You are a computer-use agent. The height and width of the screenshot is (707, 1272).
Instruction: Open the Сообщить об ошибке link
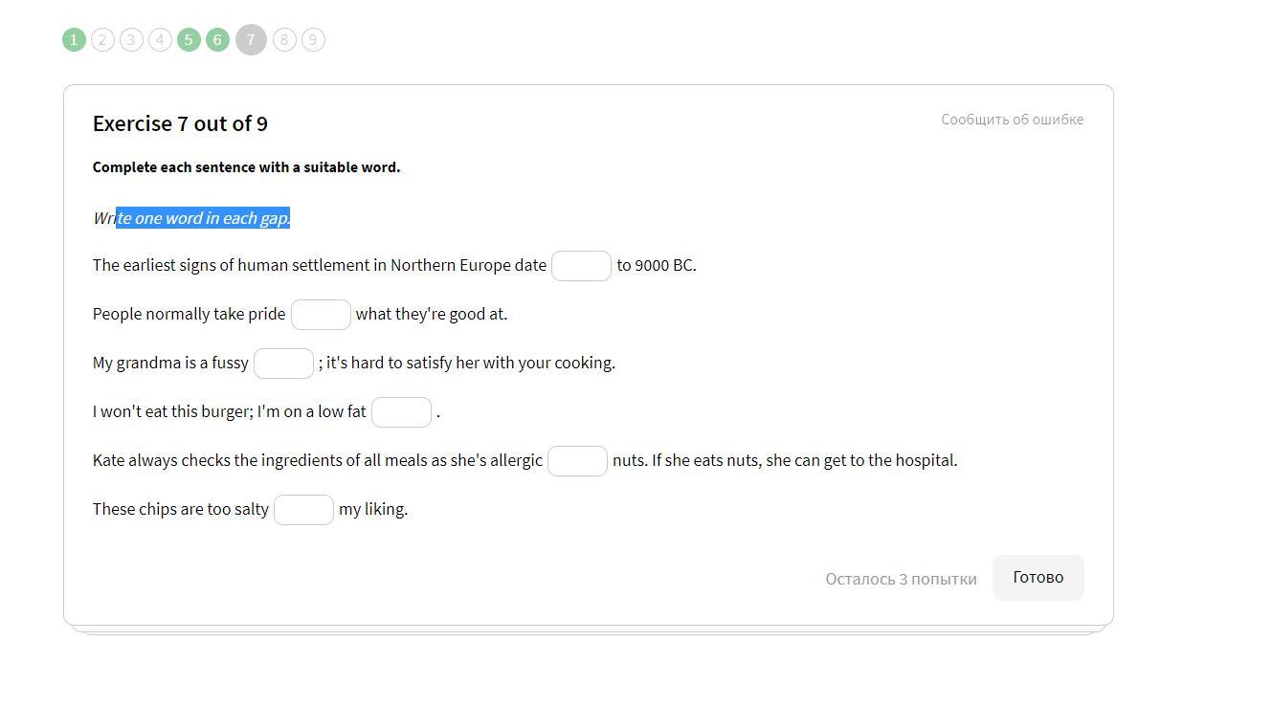click(x=1012, y=120)
